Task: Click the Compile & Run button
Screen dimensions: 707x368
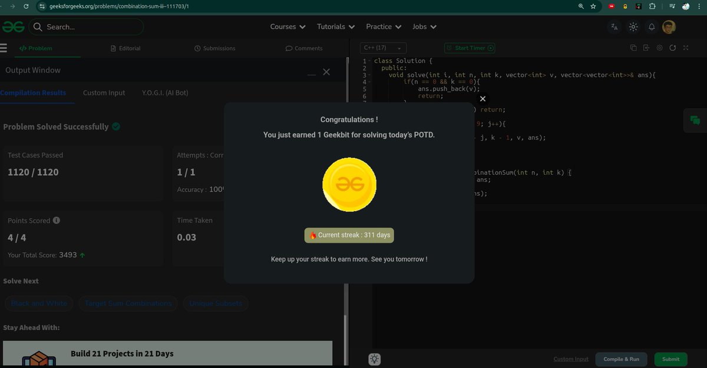Action: coord(621,359)
